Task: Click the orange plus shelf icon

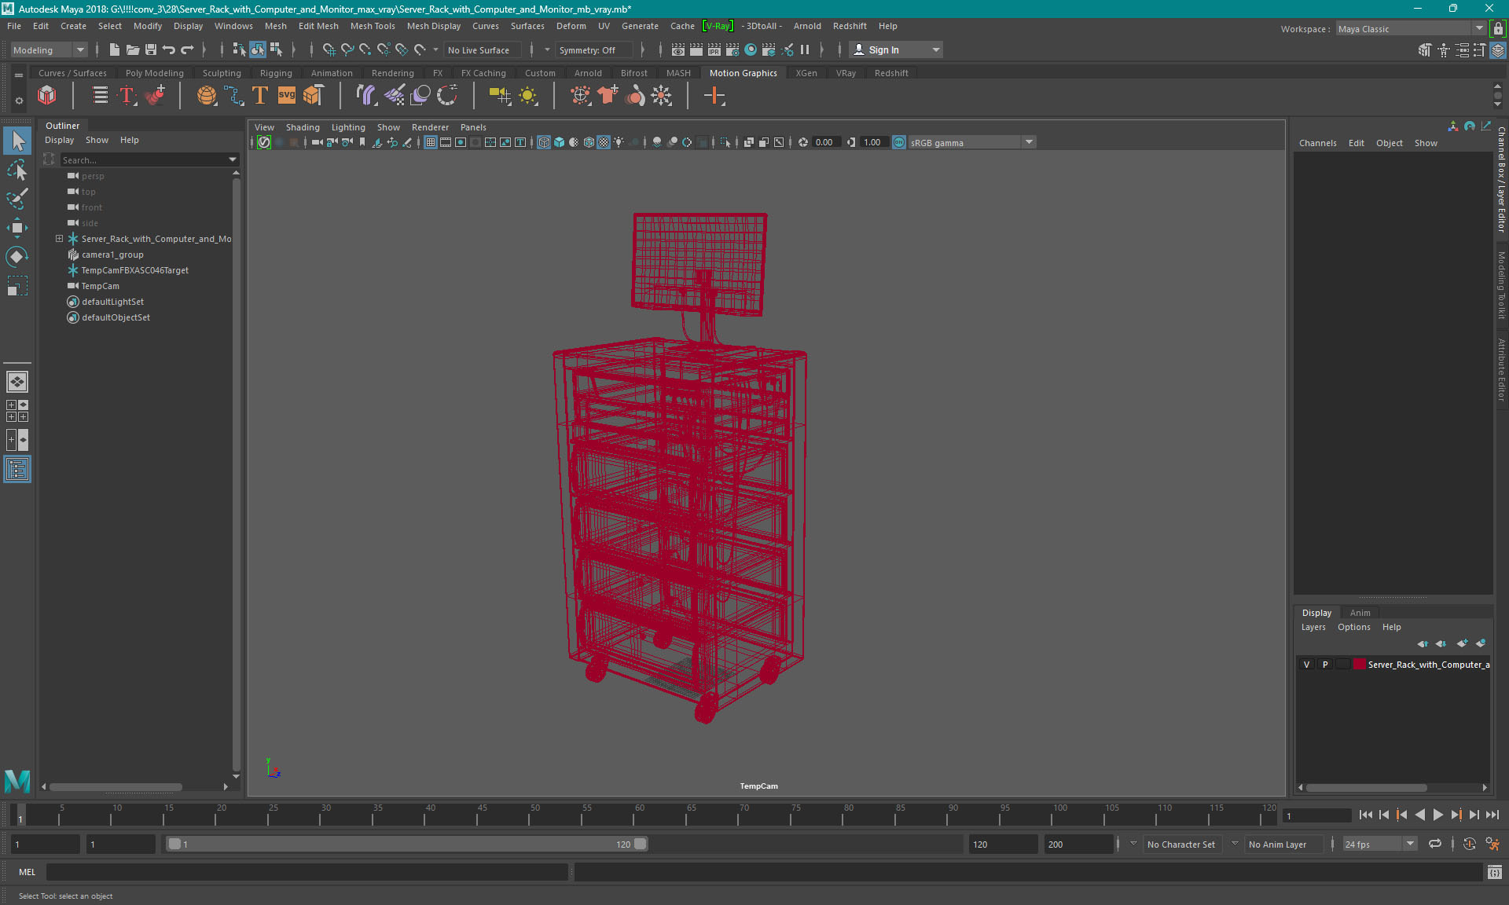Action: [x=714, y=96]
